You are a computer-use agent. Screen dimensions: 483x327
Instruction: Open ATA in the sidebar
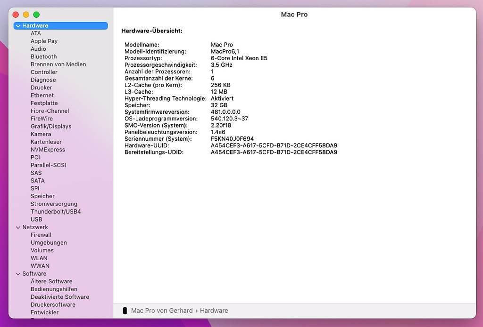pos(36,33)
